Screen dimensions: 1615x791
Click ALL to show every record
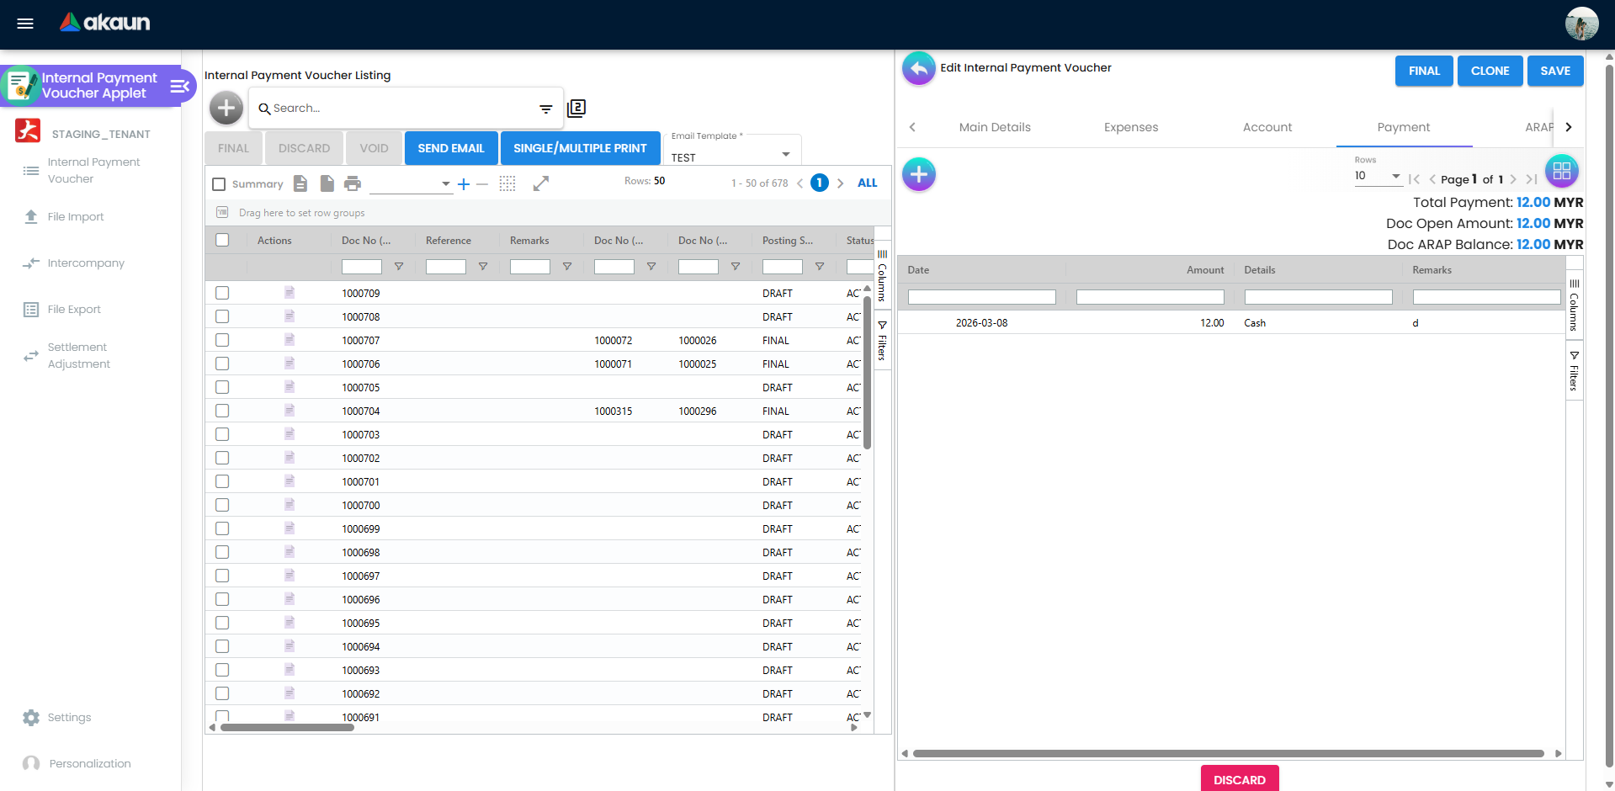point(867,183)
